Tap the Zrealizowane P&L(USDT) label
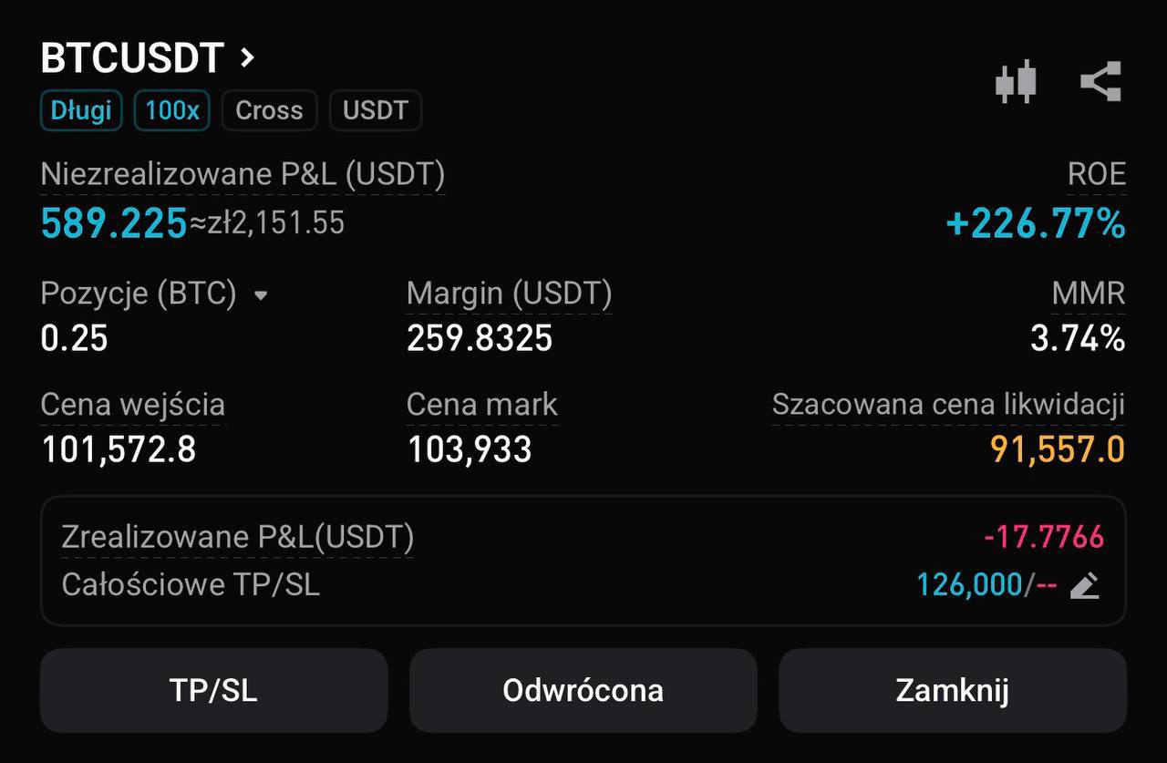Screen dimensions: 1167x763 [x=237, y=537]
